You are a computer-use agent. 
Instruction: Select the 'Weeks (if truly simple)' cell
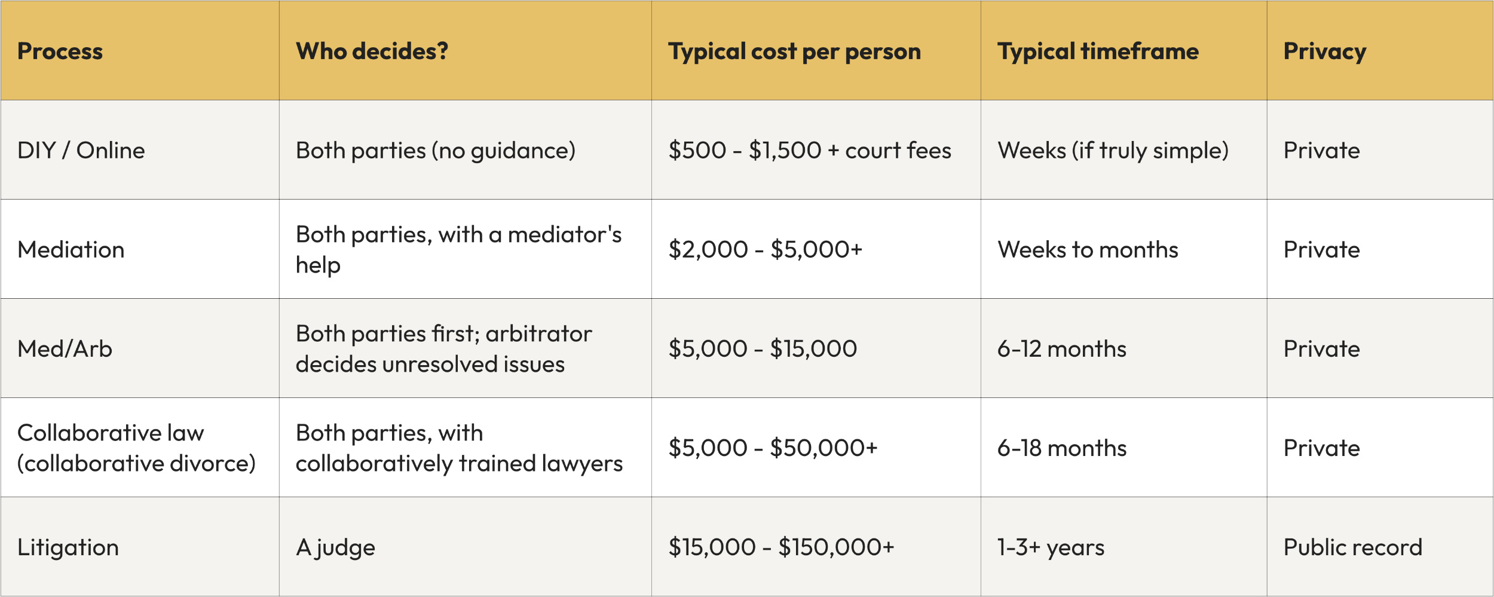1113,151
